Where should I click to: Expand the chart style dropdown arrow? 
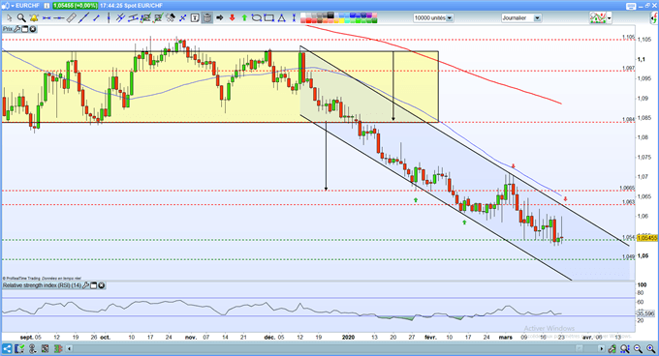[x=610, y=18]
